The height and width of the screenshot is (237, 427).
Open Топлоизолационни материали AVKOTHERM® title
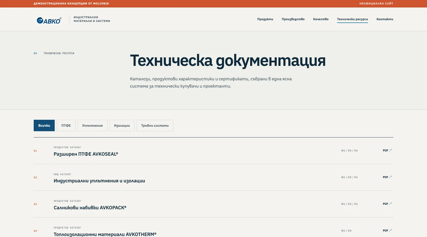pyautogui.click(x=105, y=234)
